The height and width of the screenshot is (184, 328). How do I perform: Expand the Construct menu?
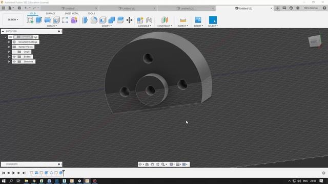(x=165, y=26)
